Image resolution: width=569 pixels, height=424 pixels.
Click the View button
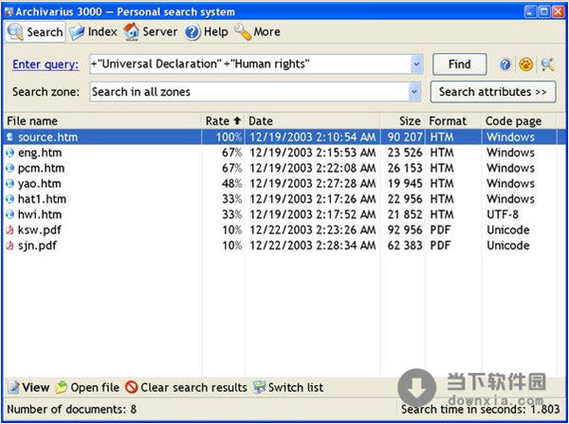pyautogui.click(x=28, y=387)
